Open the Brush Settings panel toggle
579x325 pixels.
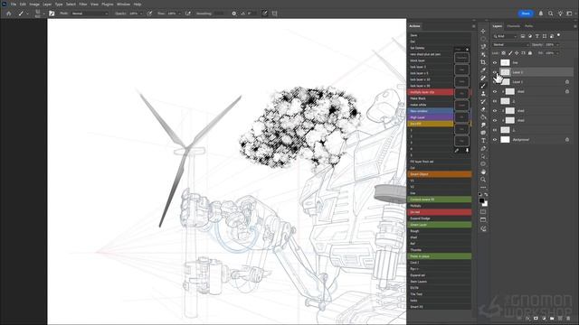(52, 14)
